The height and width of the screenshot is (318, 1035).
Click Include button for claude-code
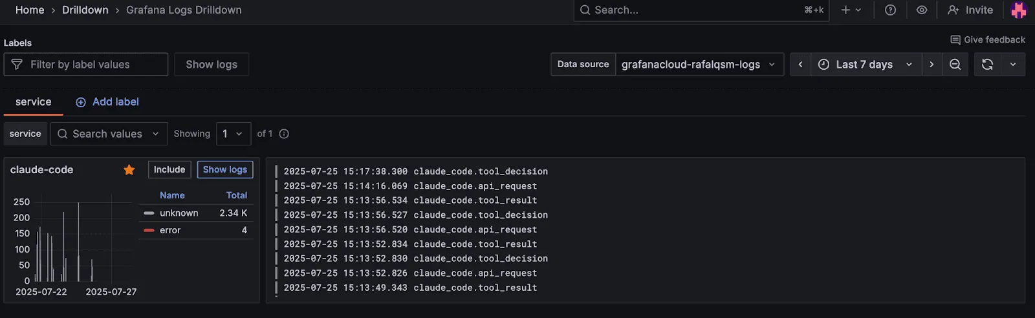[169, 169]
